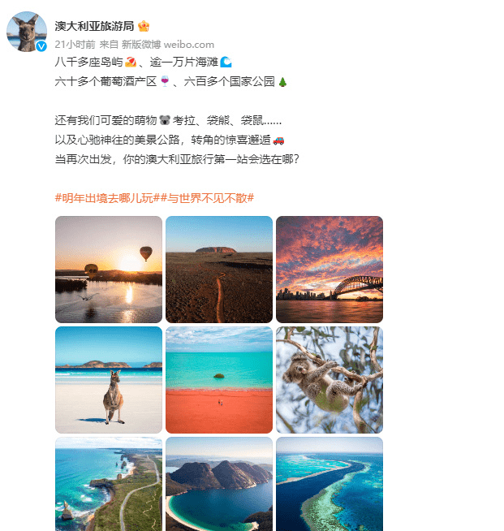Click the wave emoji after 海滩

(x=226, y=62)
